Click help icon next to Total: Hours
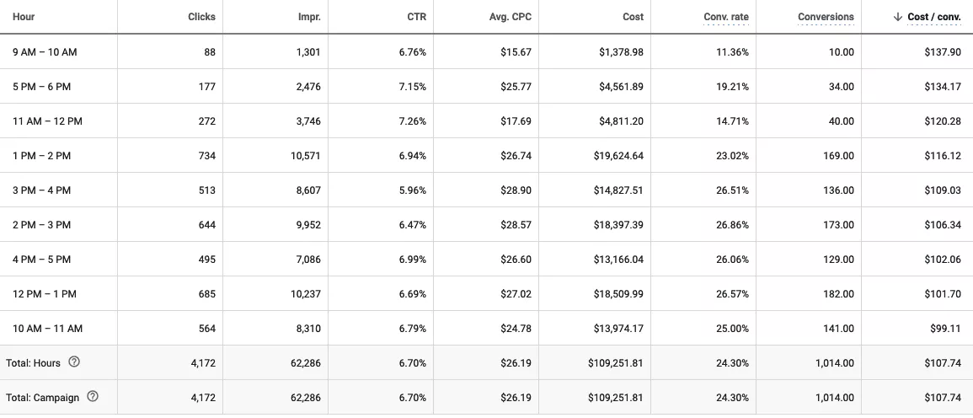973x418 pixels. pos(74,362)
